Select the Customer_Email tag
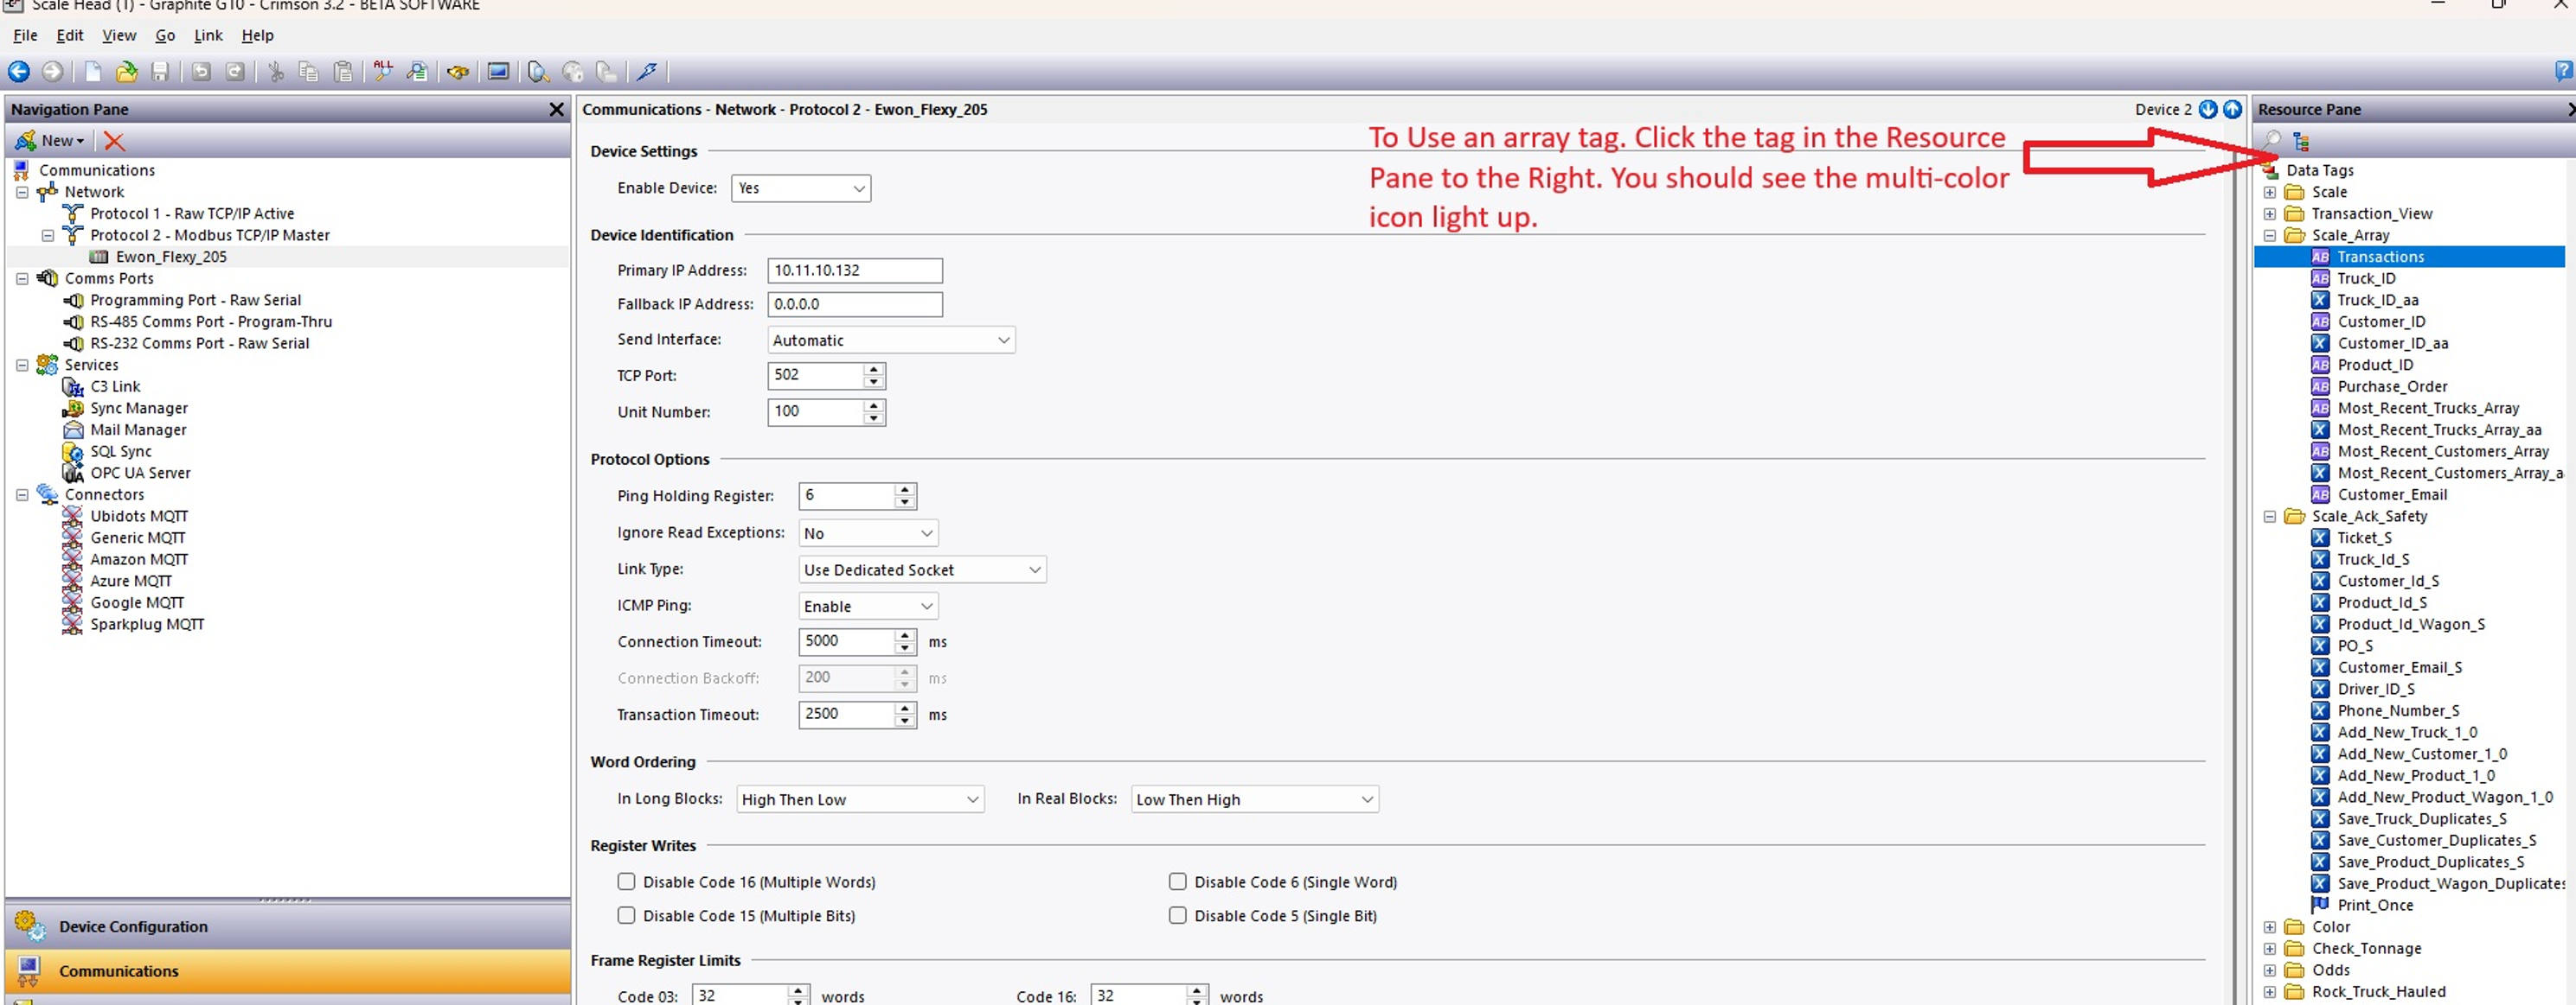This screenshot has width=2576, height=1005. pos(2392,493)
